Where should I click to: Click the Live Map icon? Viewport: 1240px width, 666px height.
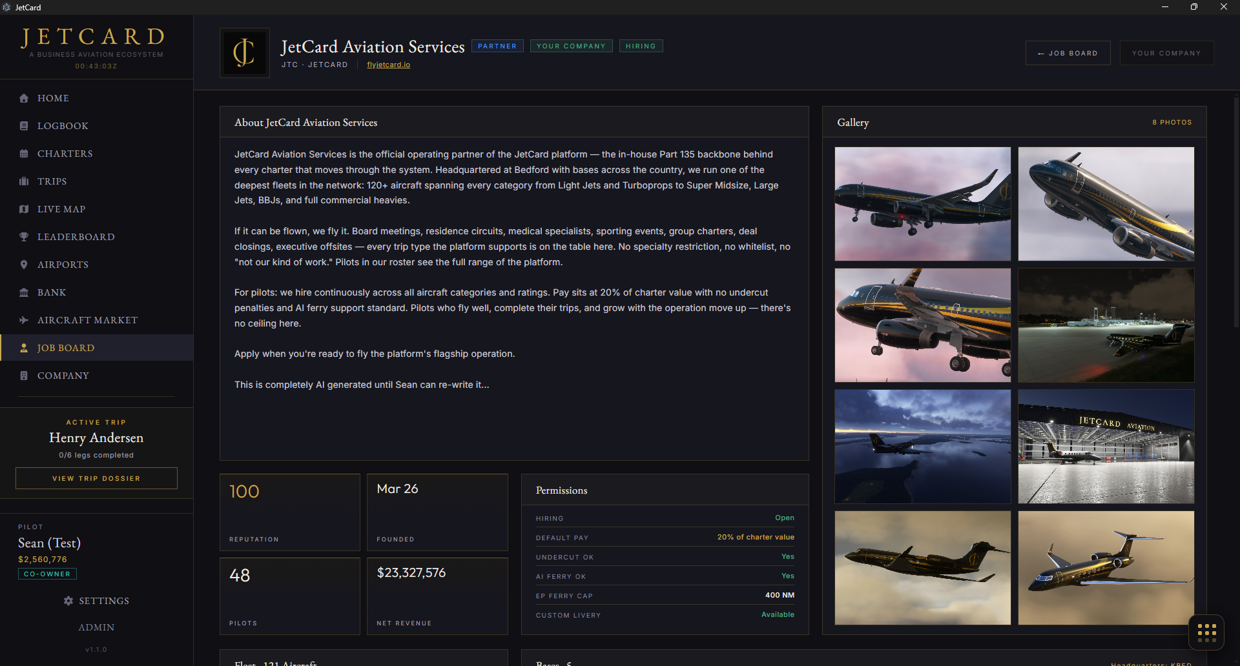tap(24, 209)
